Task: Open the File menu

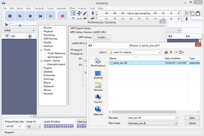Action: pos(5,8)
